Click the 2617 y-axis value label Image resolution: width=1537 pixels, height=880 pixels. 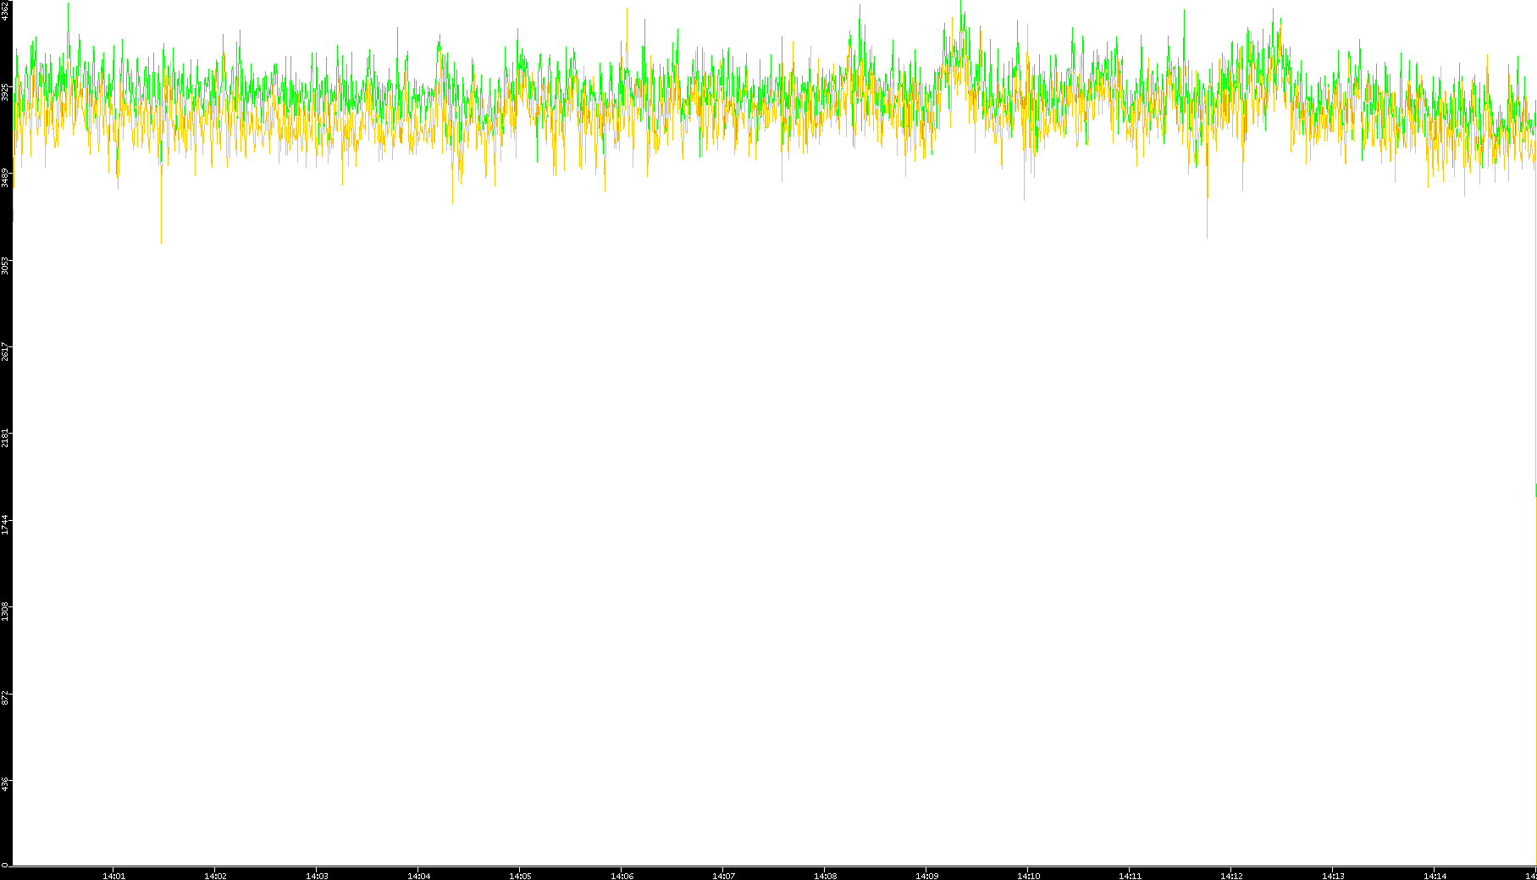pos(5,351)
